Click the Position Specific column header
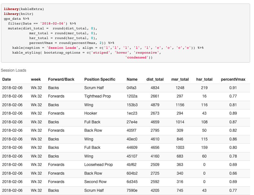This screenshot has width=254, height=195. [x=100, y=79]
